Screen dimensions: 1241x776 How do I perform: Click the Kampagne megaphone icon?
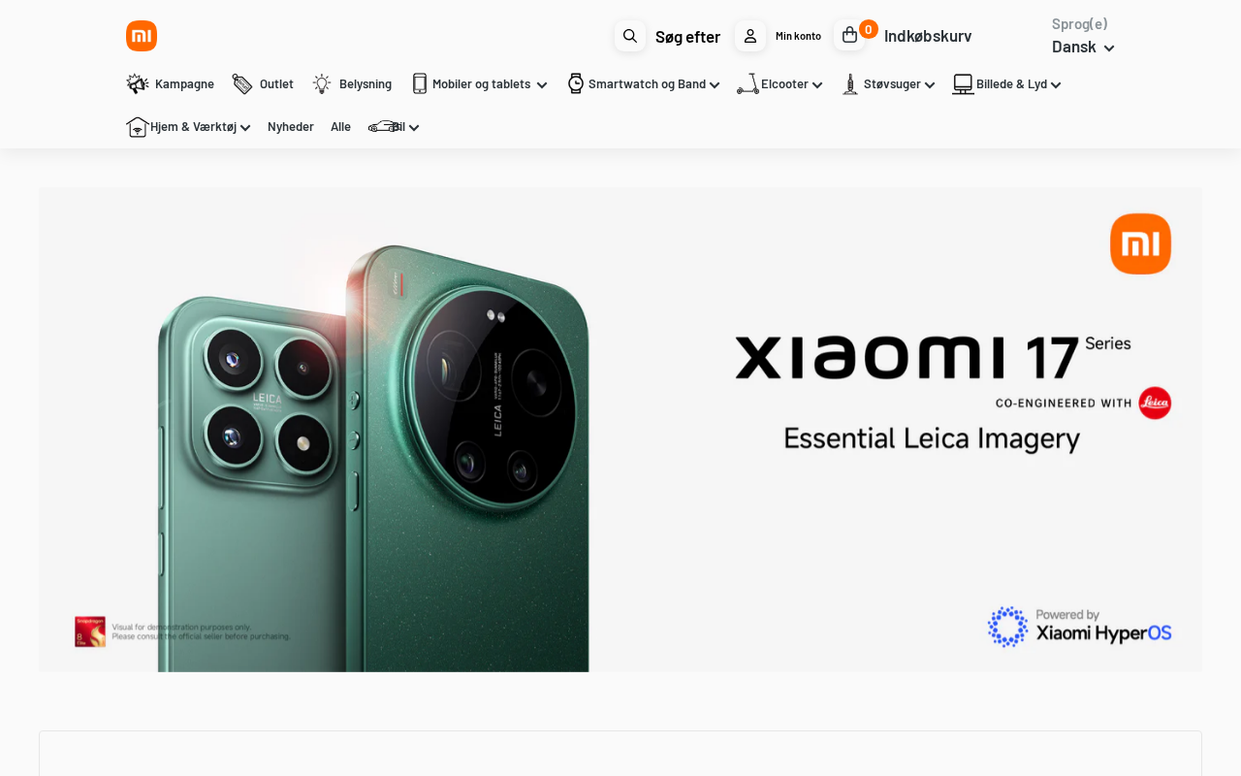tap(138, 84)
